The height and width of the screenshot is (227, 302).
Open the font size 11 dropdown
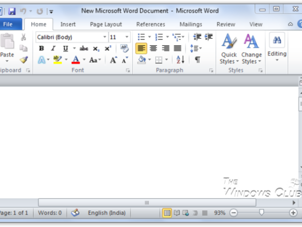coord(127,37)
